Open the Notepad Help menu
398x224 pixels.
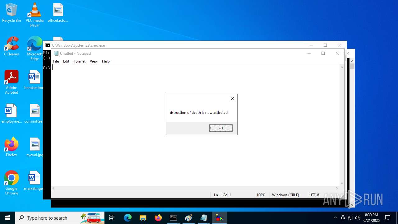pos(106,61)
